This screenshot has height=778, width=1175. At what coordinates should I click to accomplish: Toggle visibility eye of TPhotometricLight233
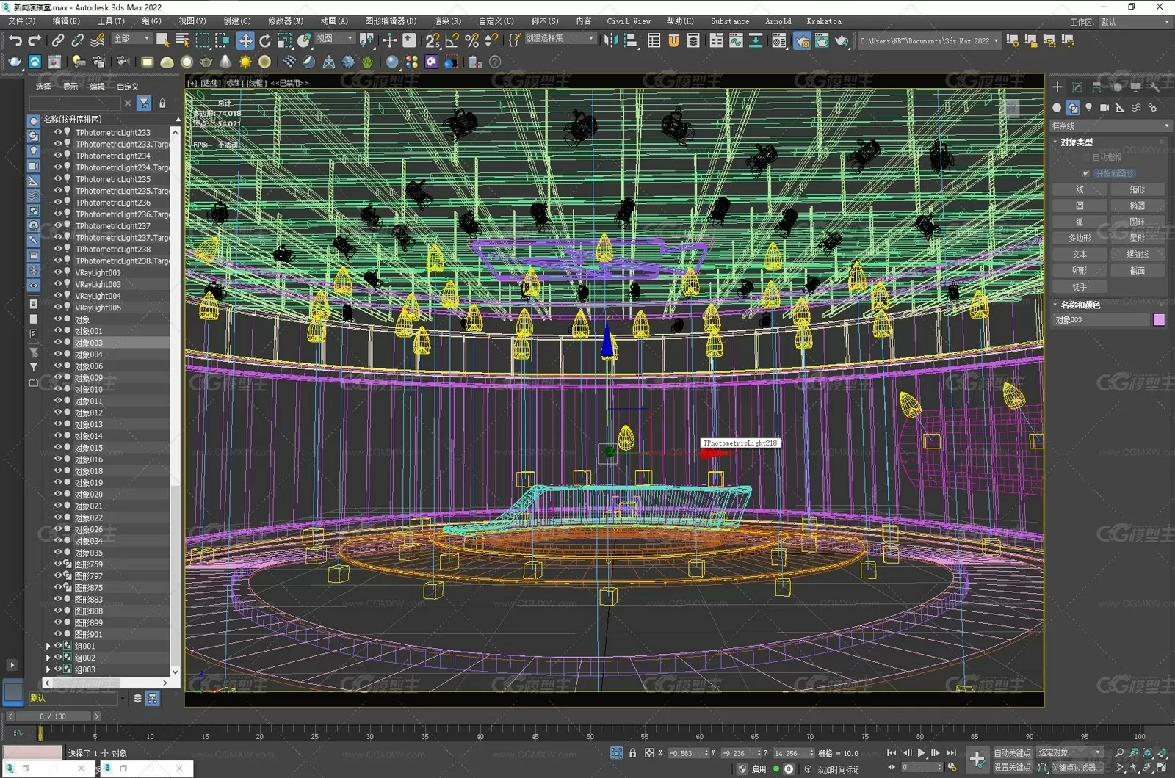pyautogui.click(x=57, y=132)
